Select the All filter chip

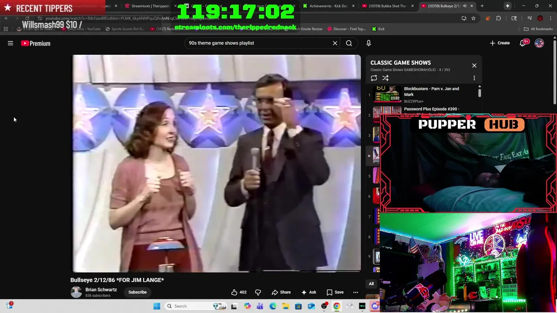point(371,284)
